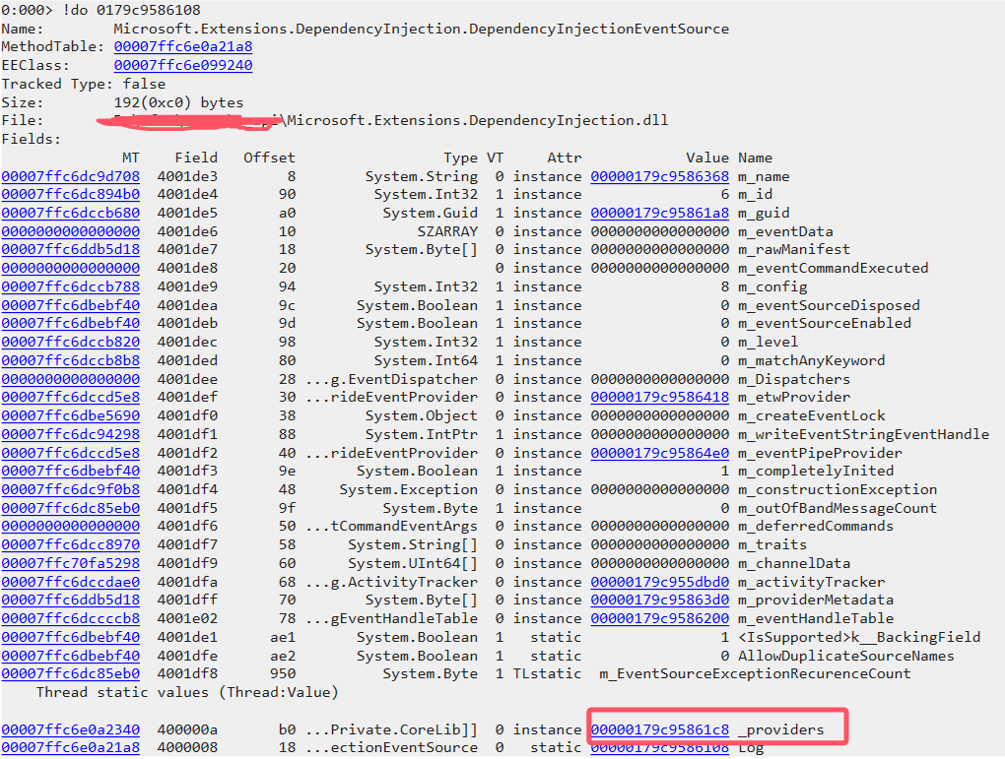Click the '!do 0179c9586108' command text

131,10
